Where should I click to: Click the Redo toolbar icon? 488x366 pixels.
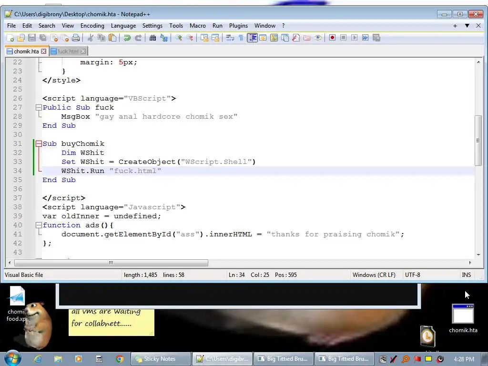[x=138, y=38]
